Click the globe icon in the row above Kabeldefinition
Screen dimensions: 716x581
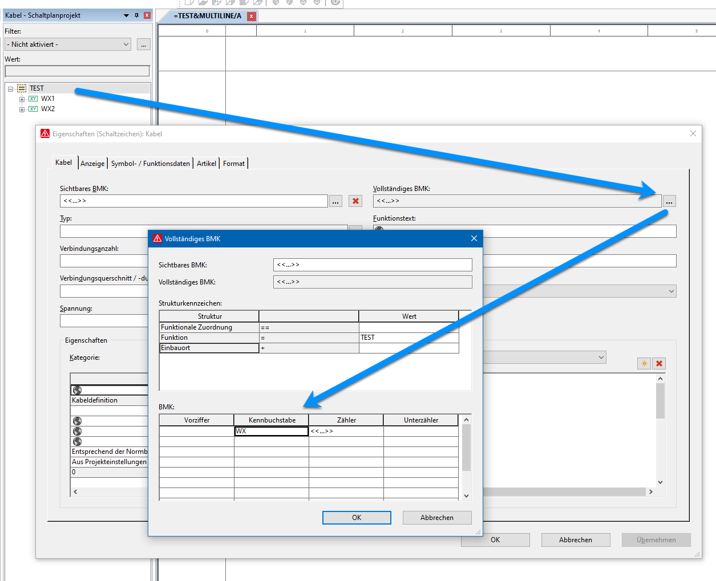pos(77,391)
